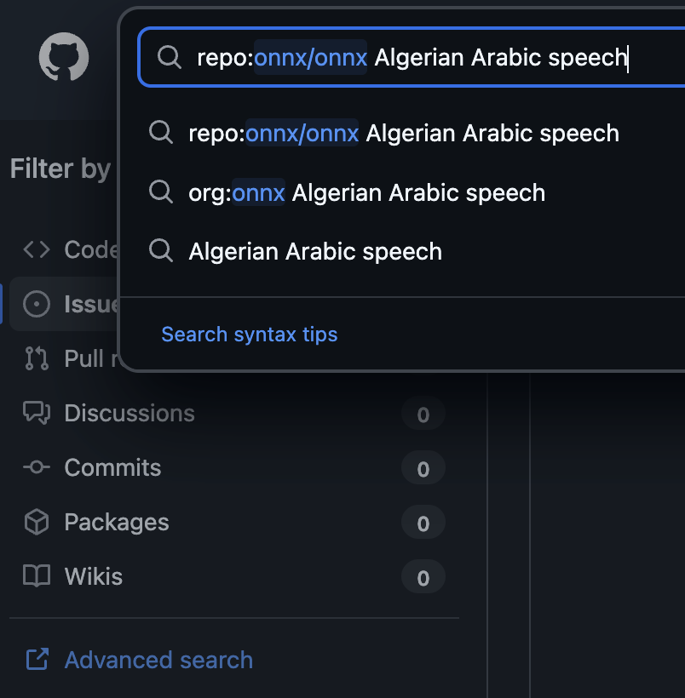
Task: Choose the repo:onnx/onnx Algerian Arabic speech suggestion
Action: coord(404,133)
